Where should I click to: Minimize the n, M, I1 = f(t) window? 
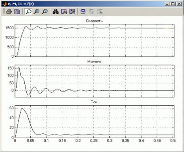coord(167,4)
